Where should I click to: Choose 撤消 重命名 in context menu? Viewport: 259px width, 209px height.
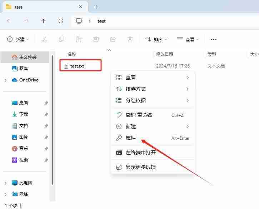[153, 115]
